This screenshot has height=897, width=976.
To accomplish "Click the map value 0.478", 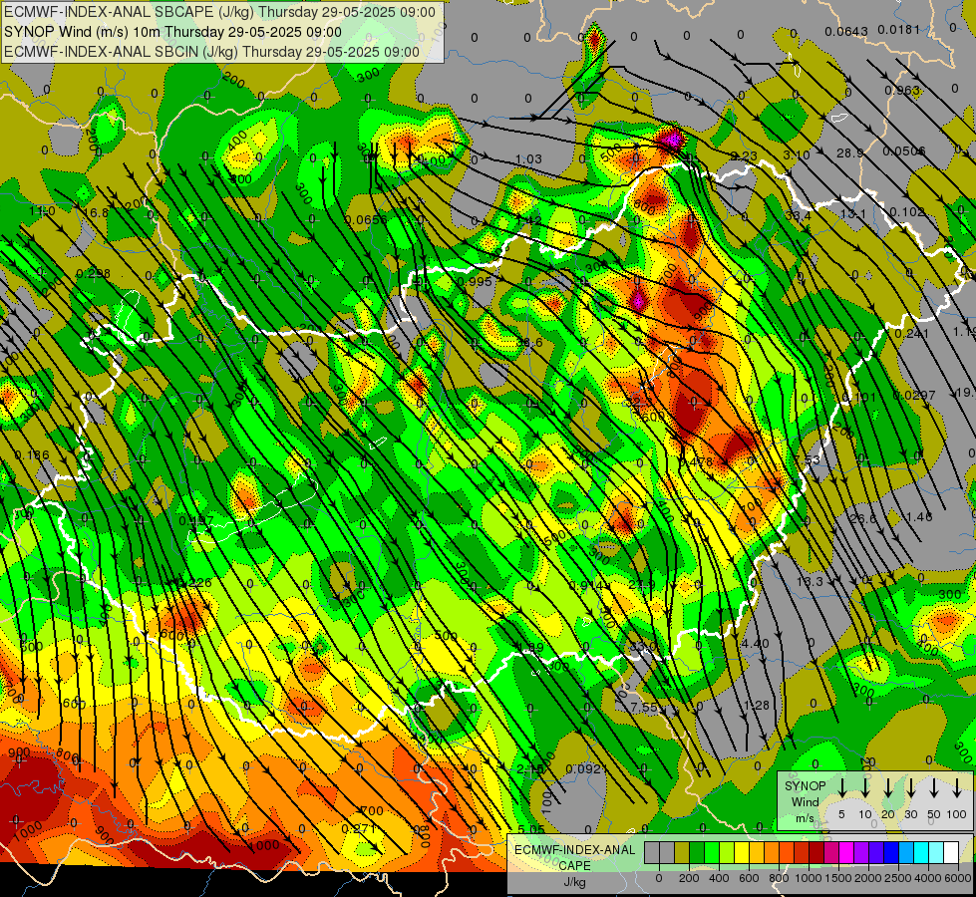I will [x=695, y=461].
